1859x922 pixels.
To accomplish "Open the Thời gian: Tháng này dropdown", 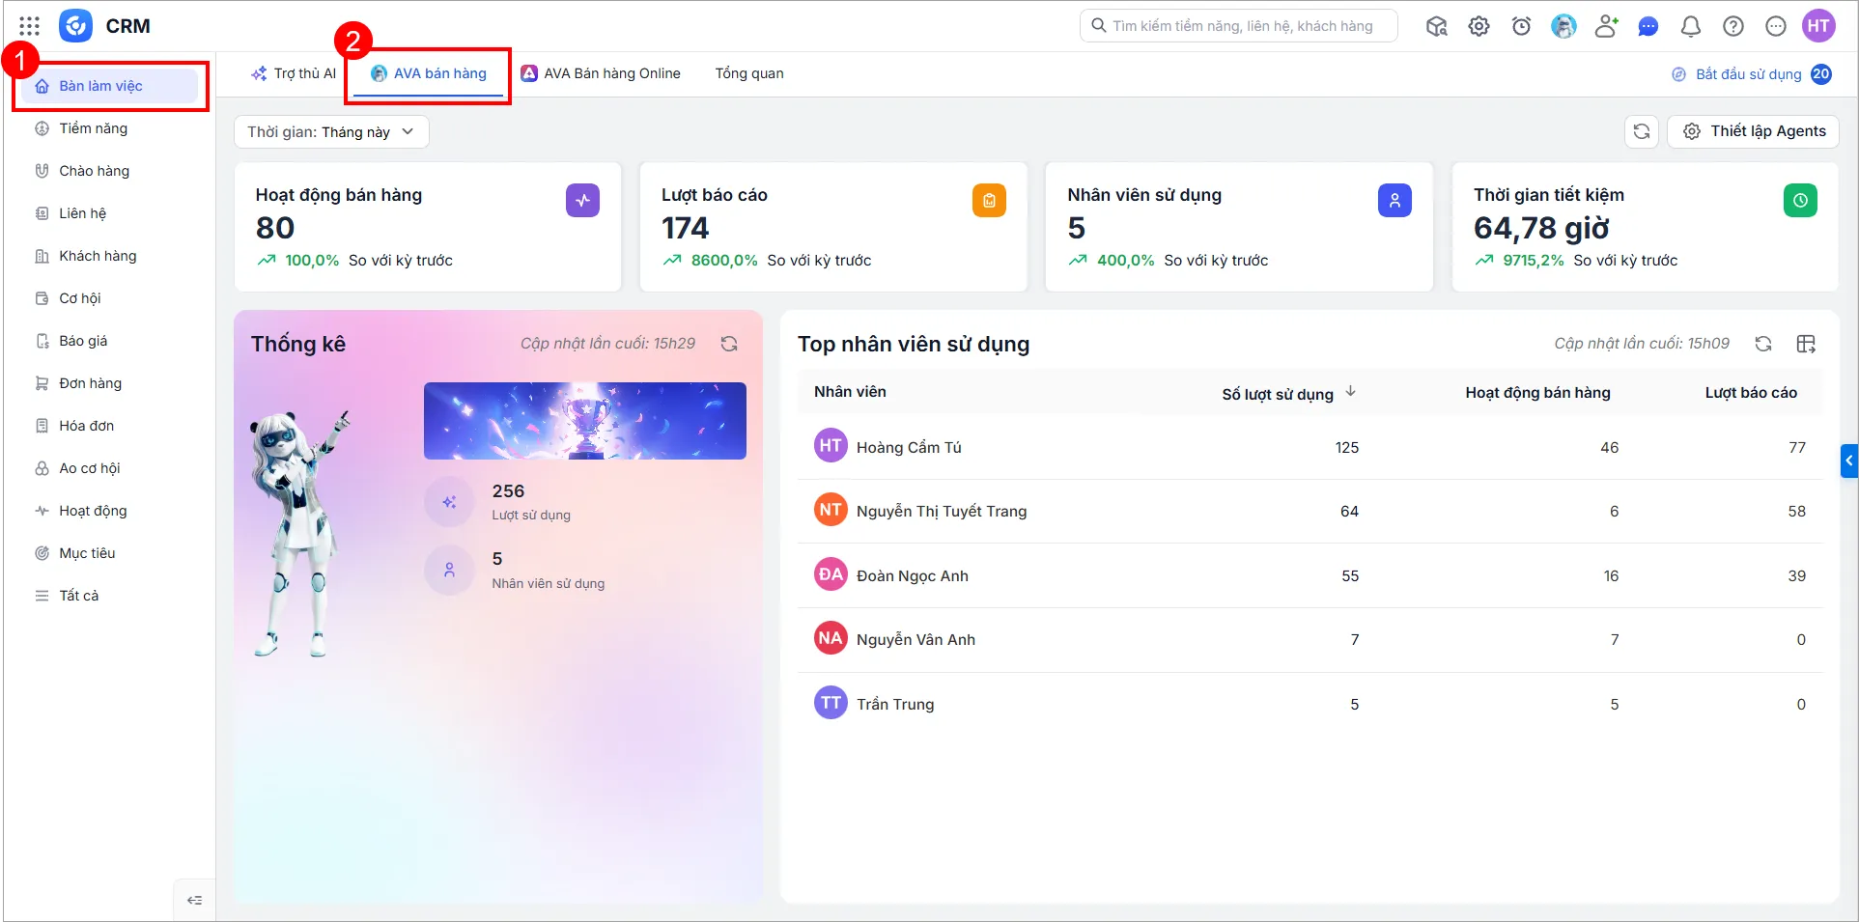I will pyautogui.click(x=331, y=132).
